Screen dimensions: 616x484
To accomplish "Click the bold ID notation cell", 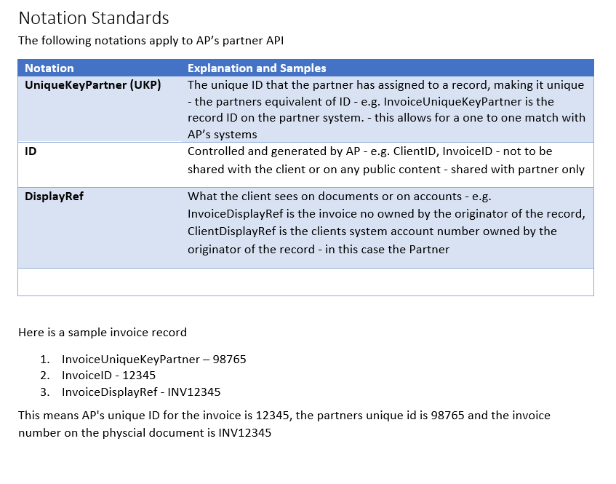I will click(x=31, y=151).
